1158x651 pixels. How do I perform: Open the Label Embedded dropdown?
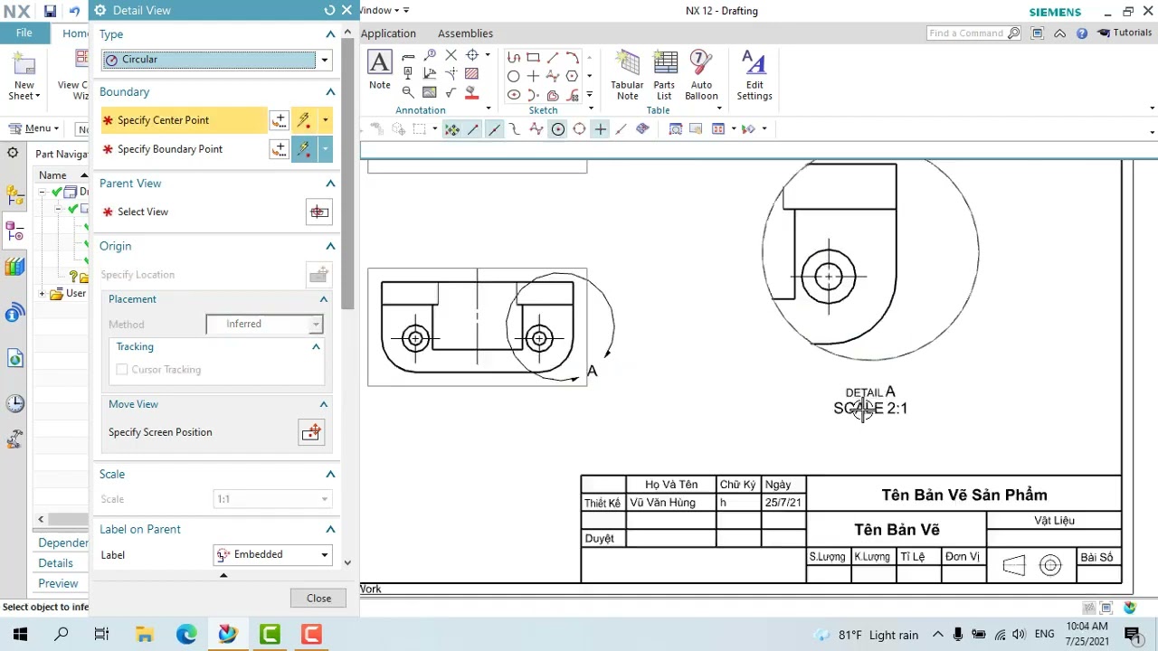tap(272, 554)
